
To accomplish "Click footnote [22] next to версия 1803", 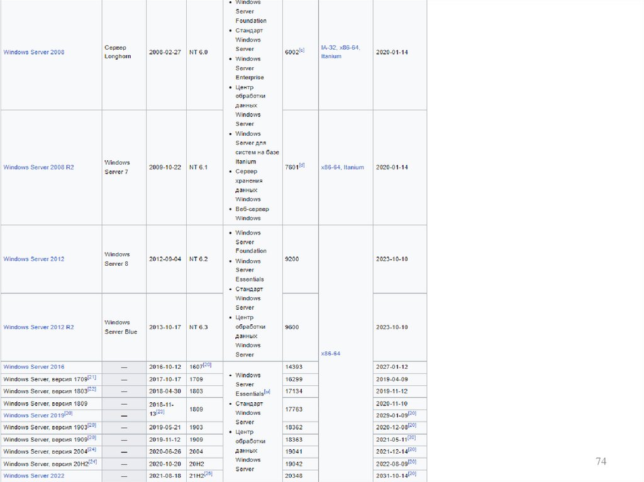I will [92, 389].
